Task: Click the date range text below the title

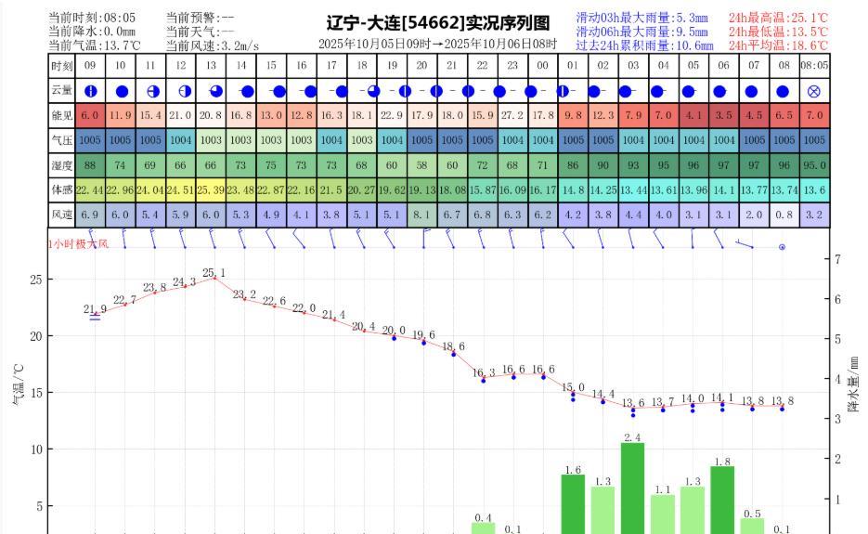Action: (x=438, y=44)
